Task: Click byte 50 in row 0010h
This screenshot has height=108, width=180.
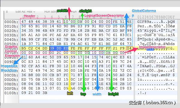Action: [24, 26]
